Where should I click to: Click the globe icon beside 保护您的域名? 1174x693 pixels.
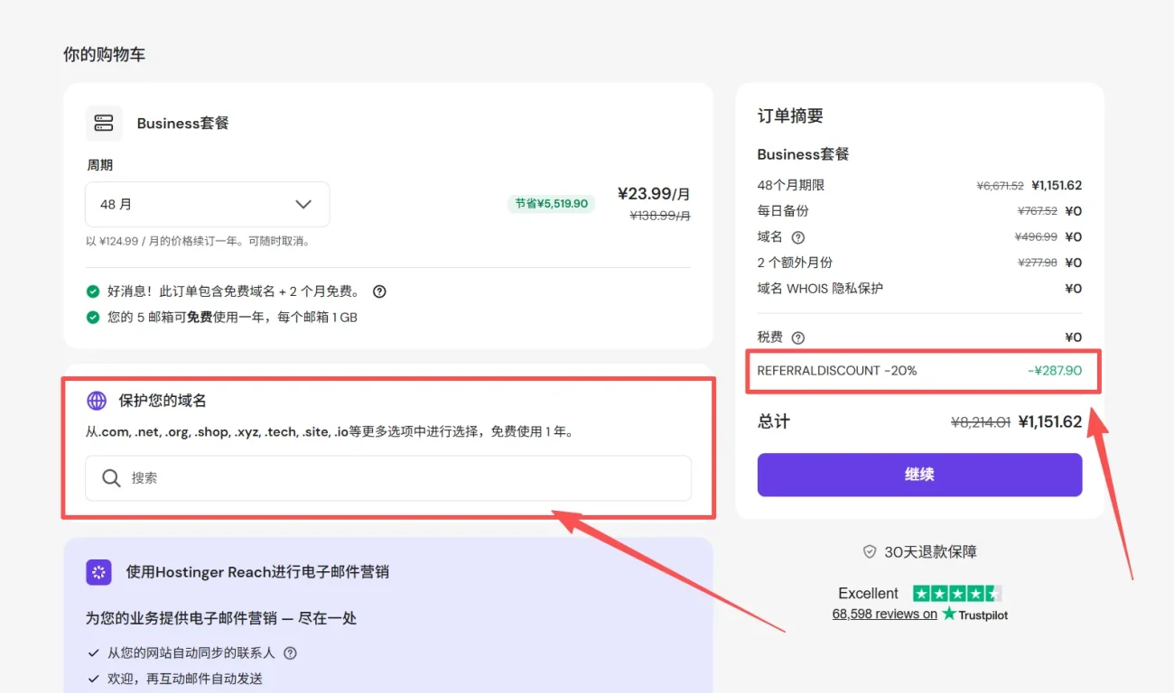tap(97, 401)
